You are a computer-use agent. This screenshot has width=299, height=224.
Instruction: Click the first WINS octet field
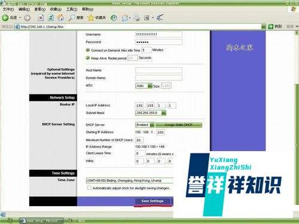tap(139, 161)
